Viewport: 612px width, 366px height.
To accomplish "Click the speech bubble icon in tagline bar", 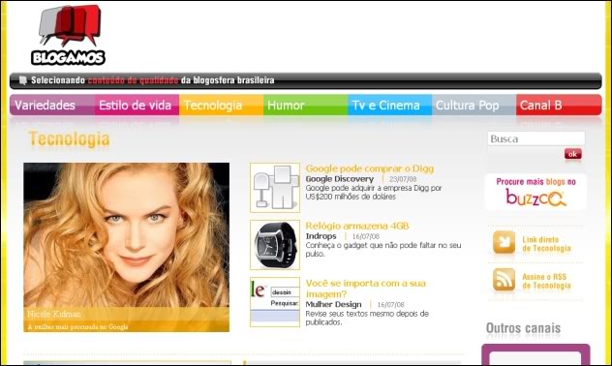I will [x=23, y=80].
